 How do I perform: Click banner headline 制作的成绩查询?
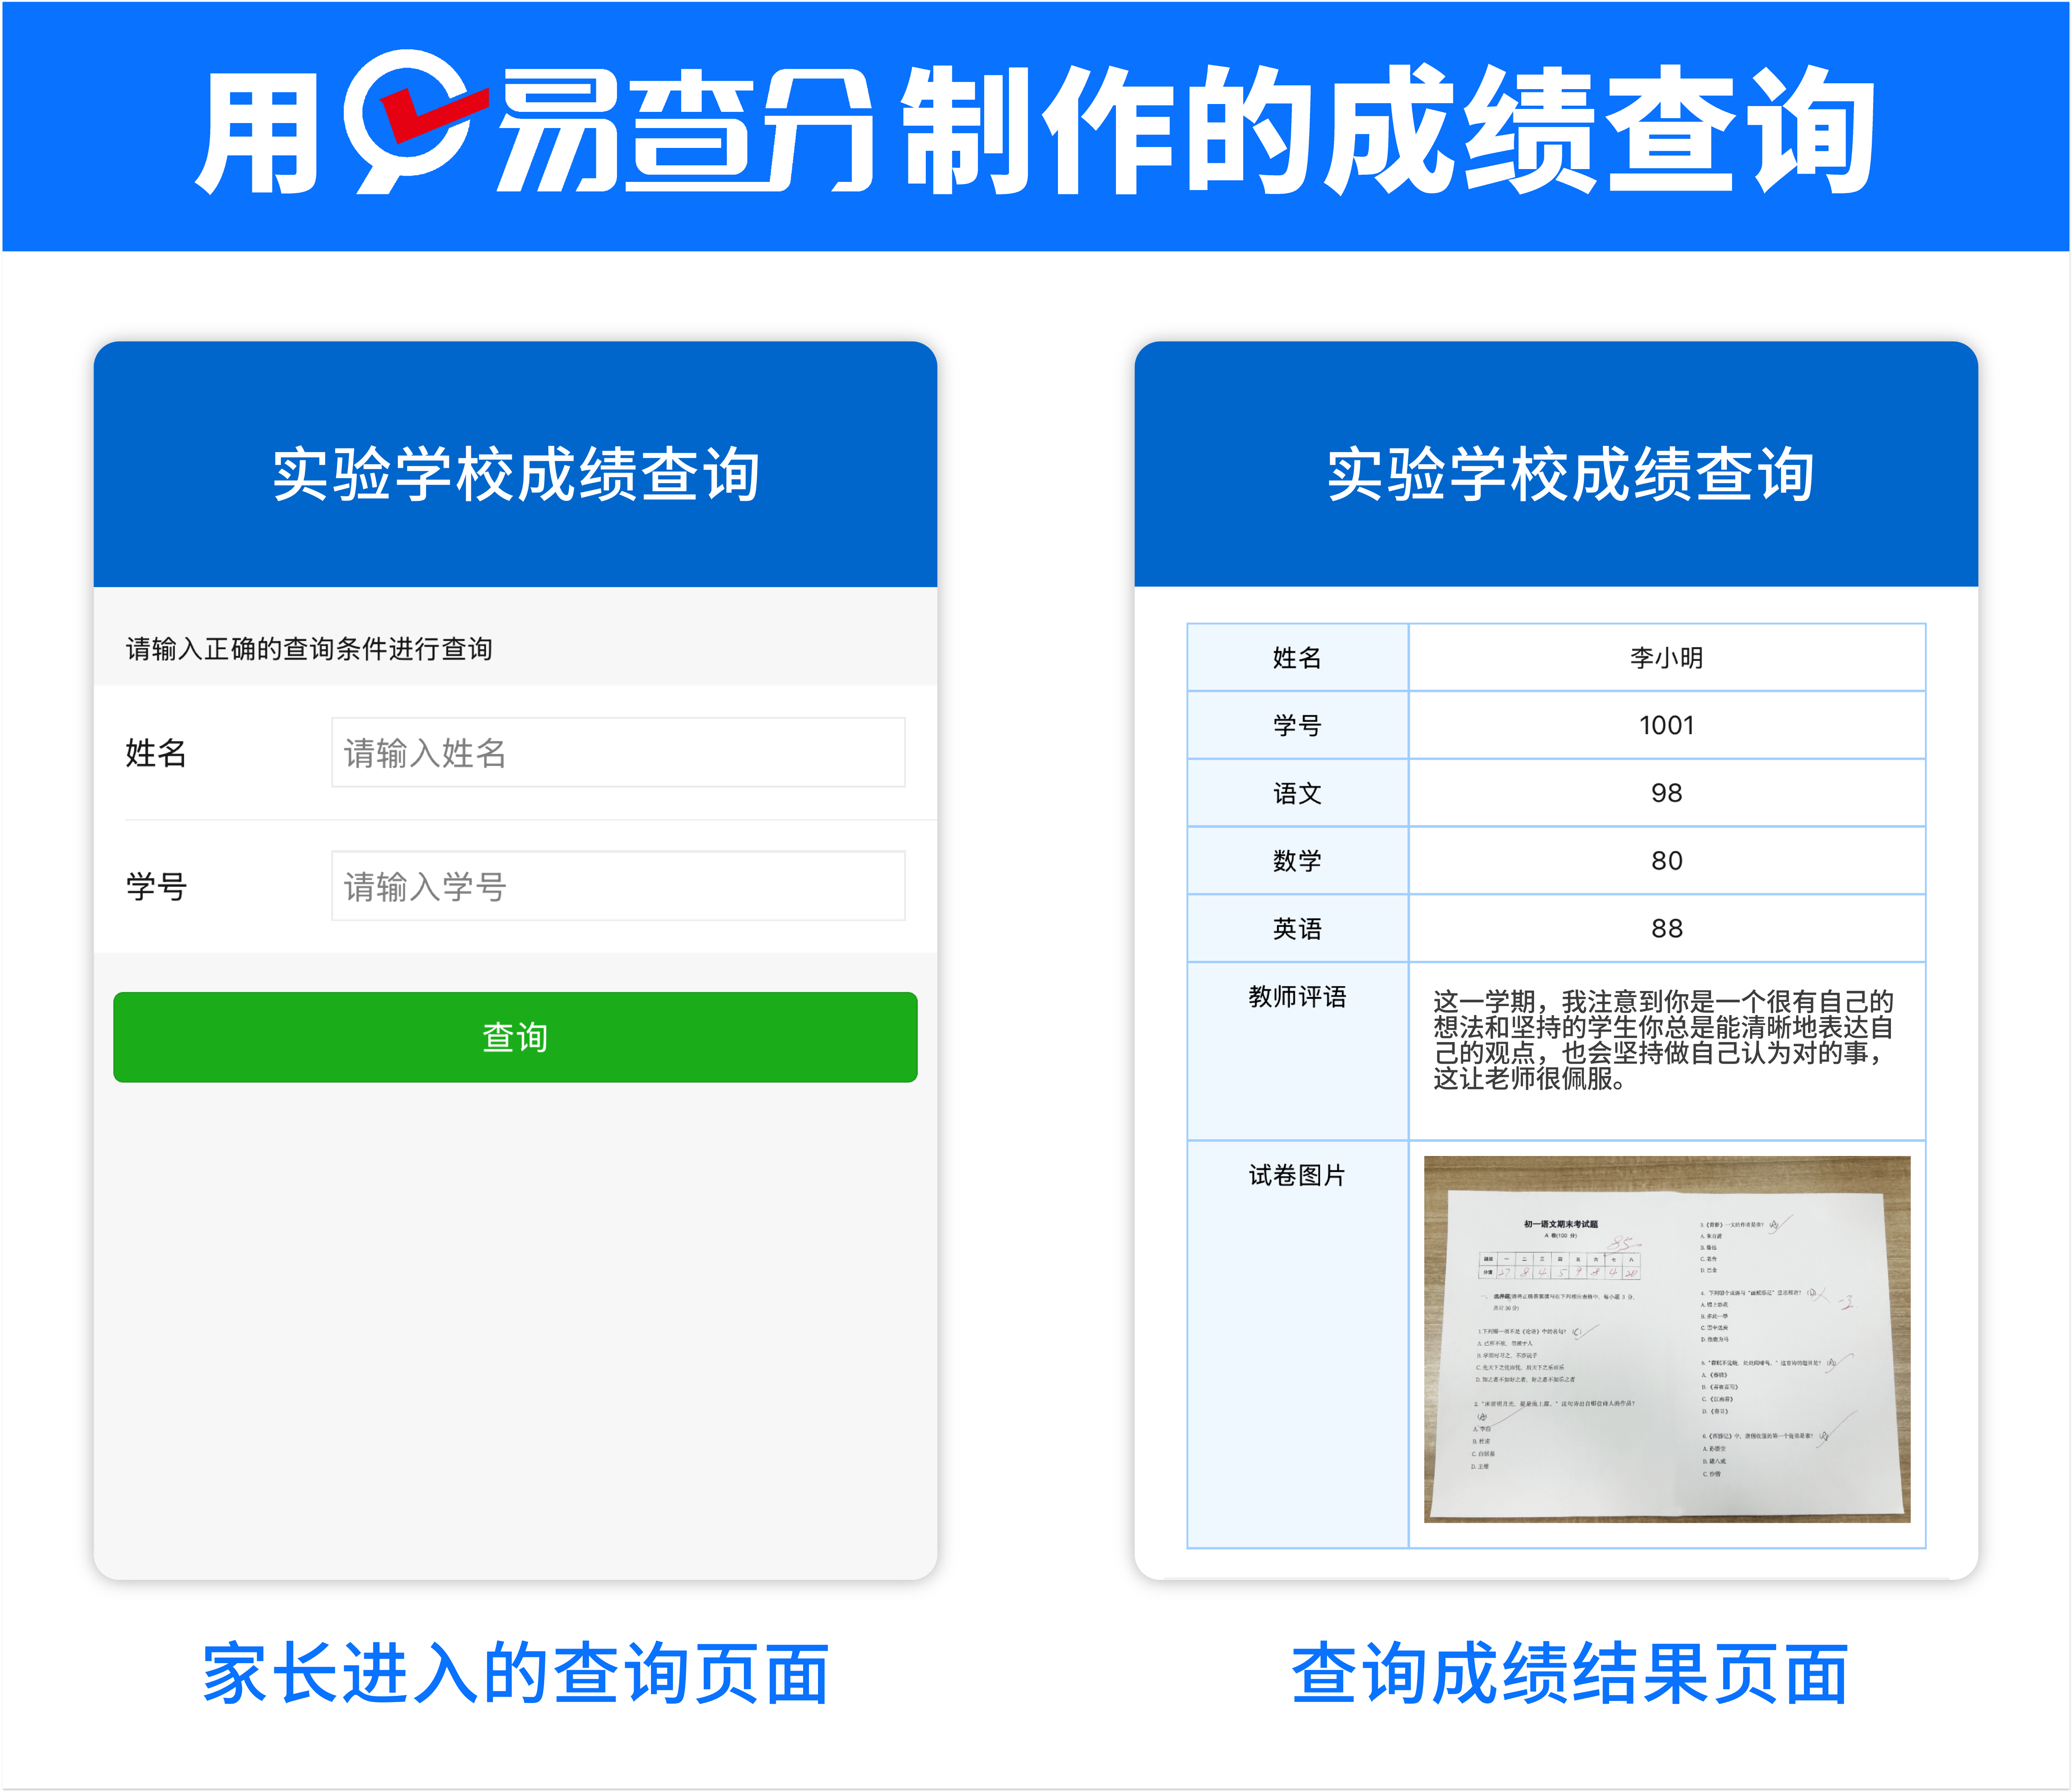(1388, 130)
